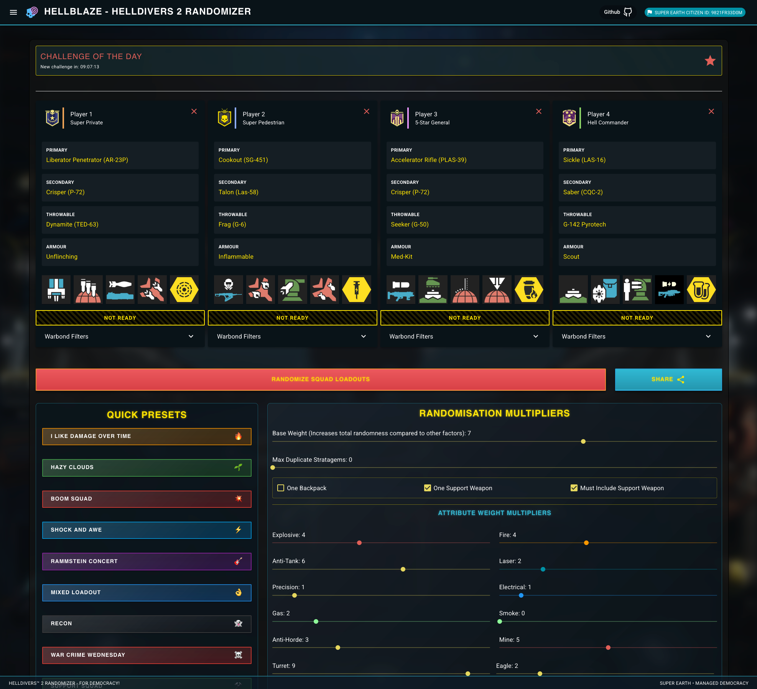Remove Player 3 with the red X
The image size is (757, 689).
(x=539, y=111)
